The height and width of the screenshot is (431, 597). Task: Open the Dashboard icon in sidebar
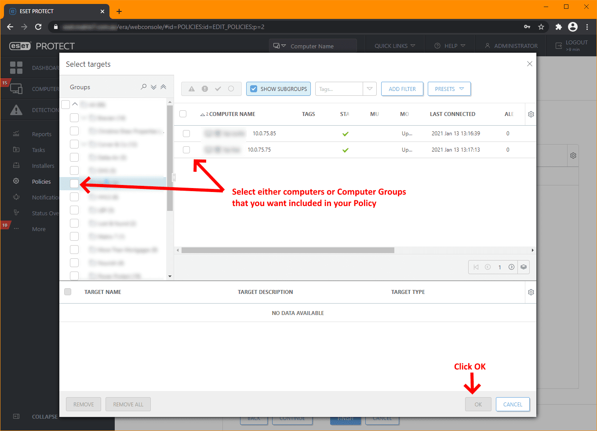[16, 68]
